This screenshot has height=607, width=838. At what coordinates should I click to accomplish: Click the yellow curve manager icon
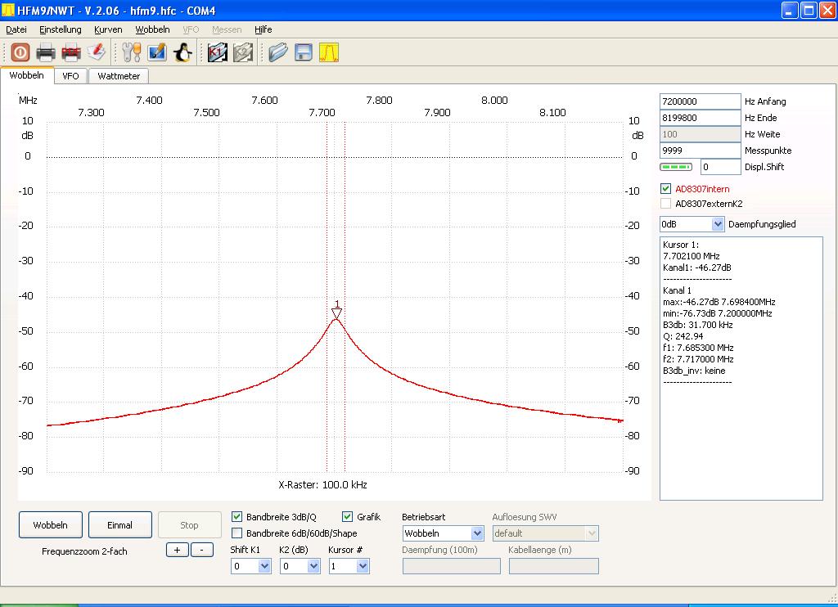point(329,53)
